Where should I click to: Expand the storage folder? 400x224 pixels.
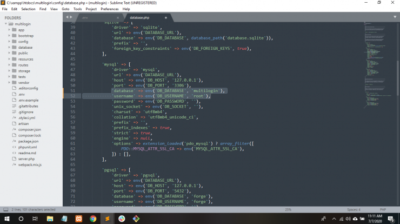pos(9,71)
